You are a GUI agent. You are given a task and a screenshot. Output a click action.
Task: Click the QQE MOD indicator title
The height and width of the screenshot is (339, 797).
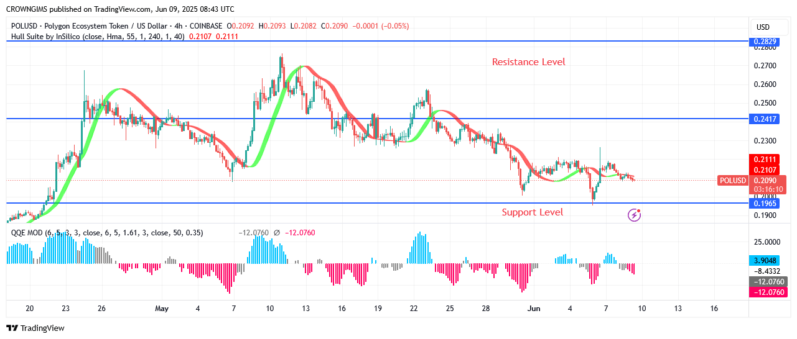pos(107,233)
